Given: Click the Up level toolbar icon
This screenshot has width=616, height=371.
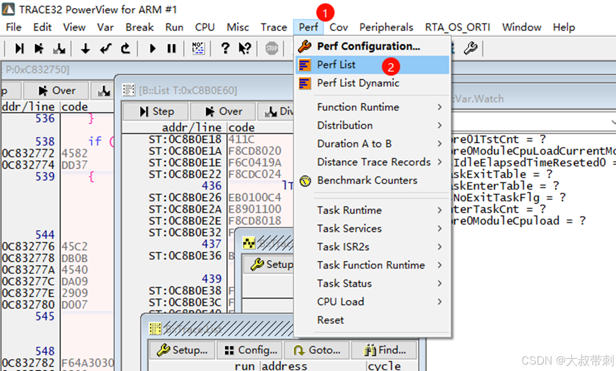Looking at the screenshot, I should coord(125,48).
